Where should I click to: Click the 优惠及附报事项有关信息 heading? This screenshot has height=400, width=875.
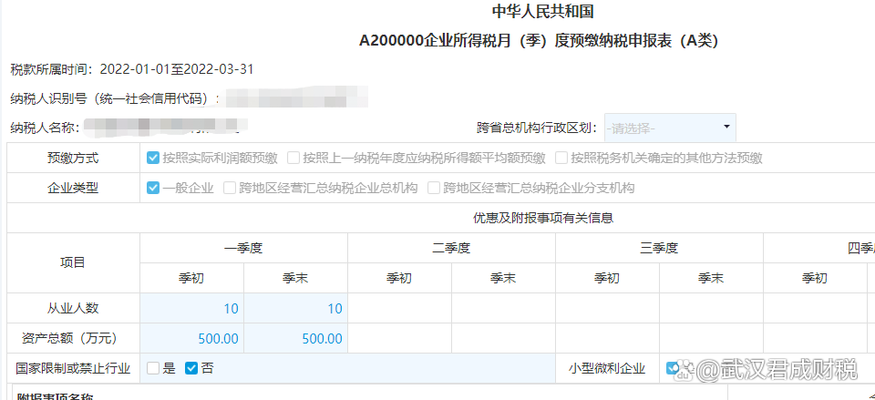[543, 218]
